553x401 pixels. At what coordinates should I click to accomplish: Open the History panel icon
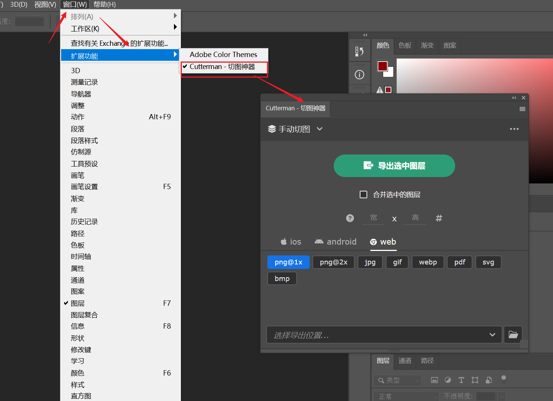pos(359,51)
